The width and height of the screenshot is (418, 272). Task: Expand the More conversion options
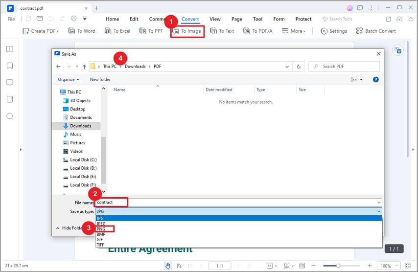point(294,31)
